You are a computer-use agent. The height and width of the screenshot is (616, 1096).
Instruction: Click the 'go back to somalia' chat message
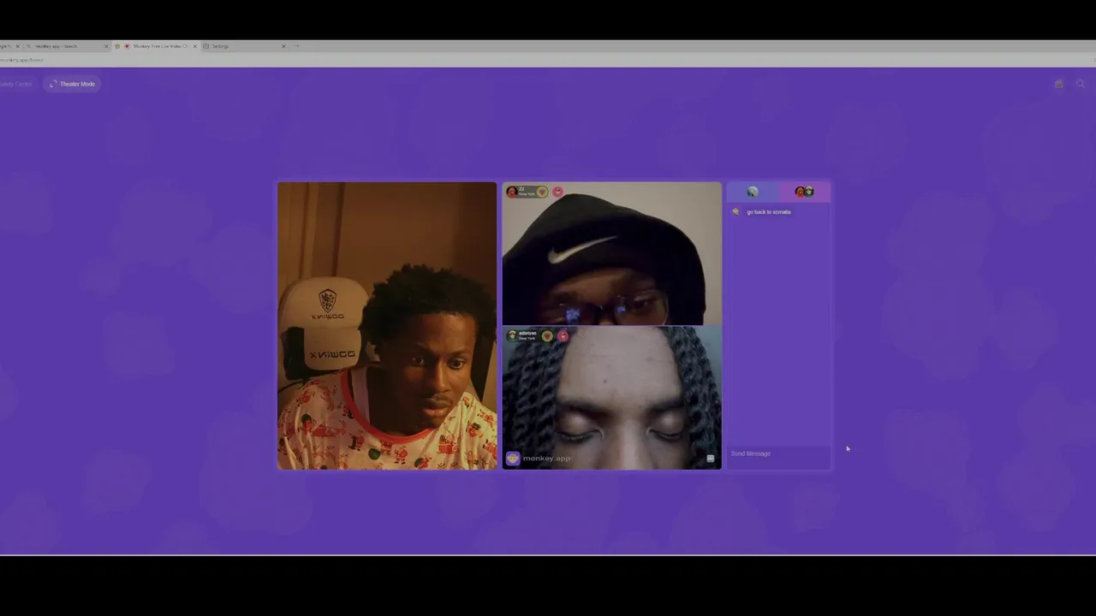(769, 212)
